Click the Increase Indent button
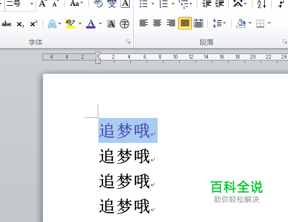Image resolution: width=288 pixels, height=222 pixels. coord(219,3)
